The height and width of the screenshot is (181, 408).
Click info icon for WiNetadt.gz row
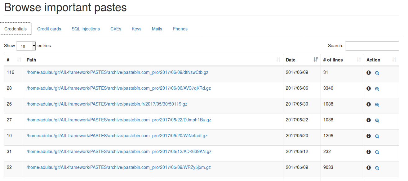point(369,136)
